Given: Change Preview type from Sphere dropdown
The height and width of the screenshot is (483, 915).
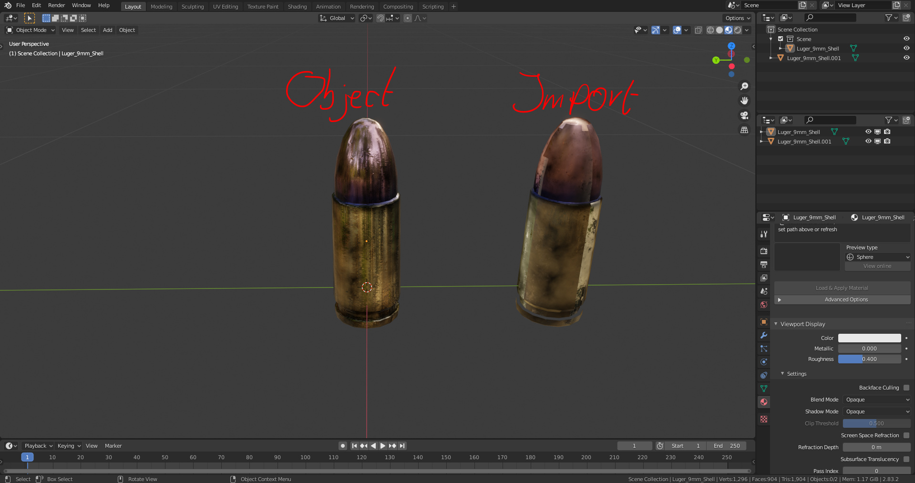Looking at the screenshot, I should [x=877, y=257].
